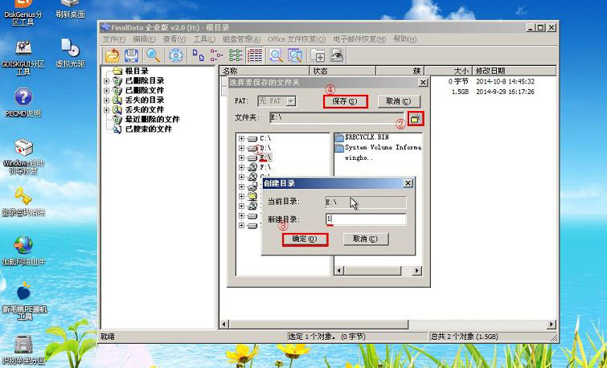Viewport: 607px width, 368px height.
Task: Expand the 已删除目录 tree node
Action: click(106, 80)
